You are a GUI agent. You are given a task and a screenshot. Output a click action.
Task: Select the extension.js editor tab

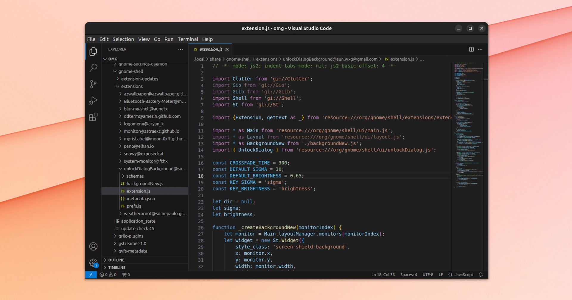210,49
